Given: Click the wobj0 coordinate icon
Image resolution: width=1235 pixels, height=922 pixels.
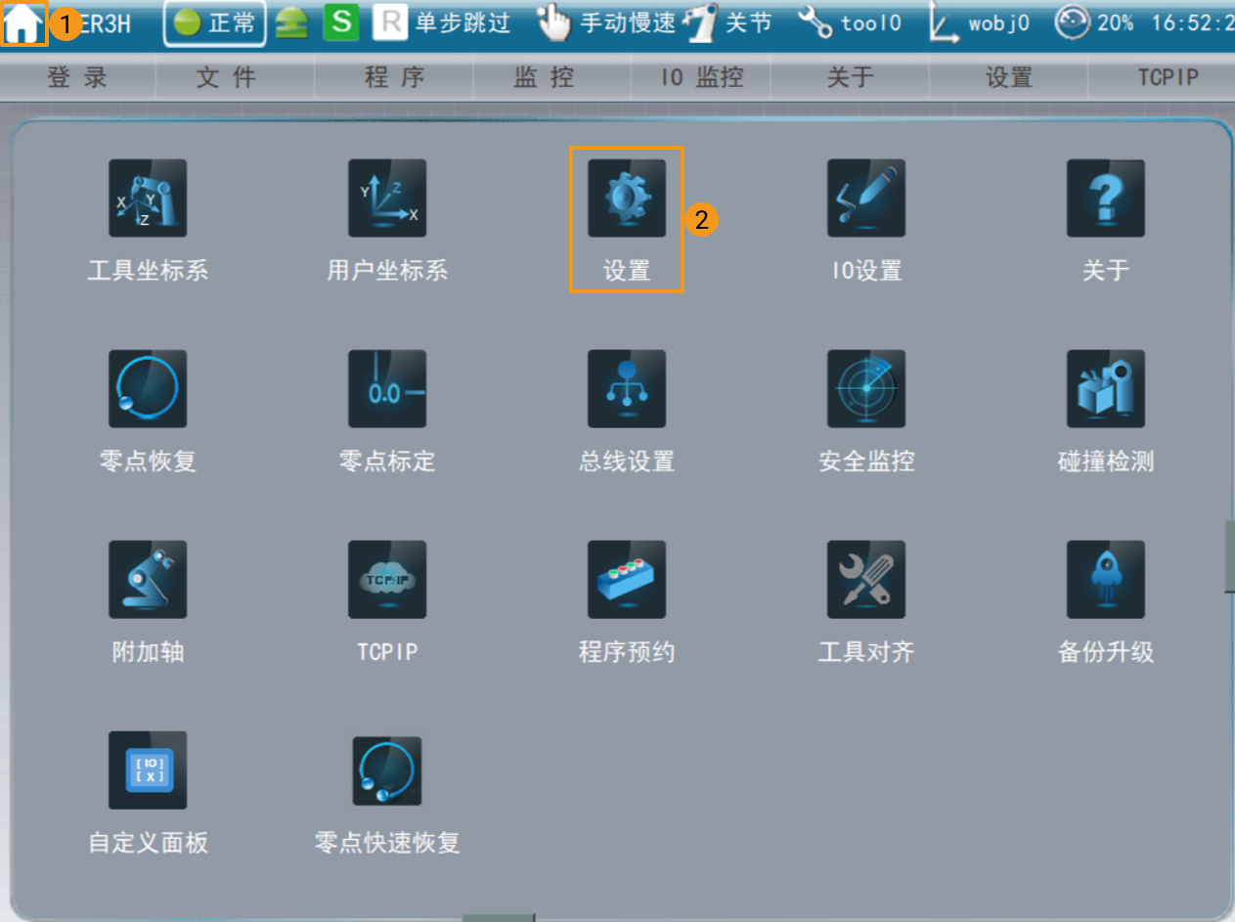Looking at the screenshot, I should pyautogui.click(x=945, y=23).
